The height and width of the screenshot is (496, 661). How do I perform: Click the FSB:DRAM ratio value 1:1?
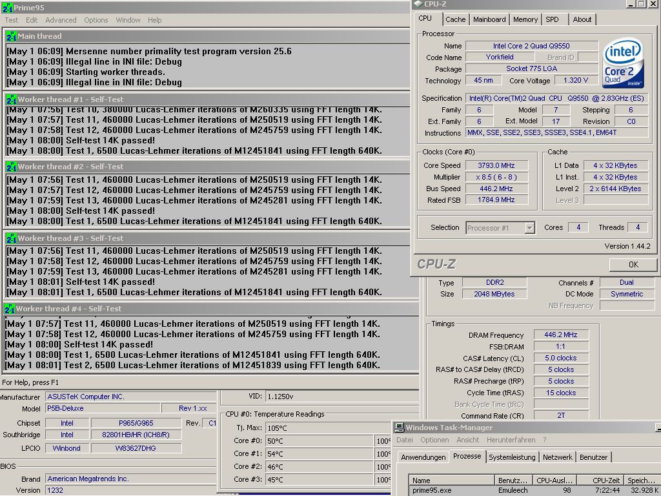(561, 346)
